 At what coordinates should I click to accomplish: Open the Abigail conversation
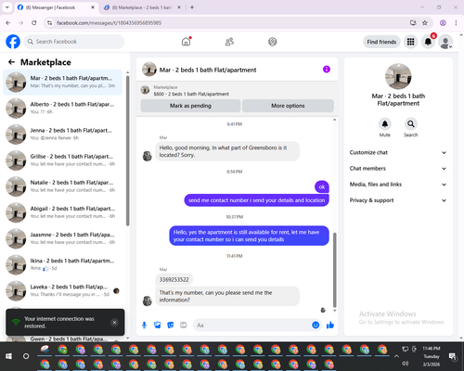click(x=62, y=212)
